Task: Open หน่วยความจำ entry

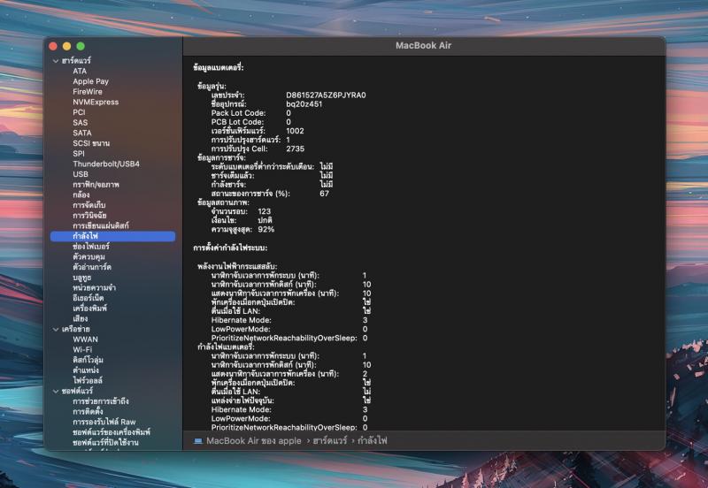Action: click(94, 287)
